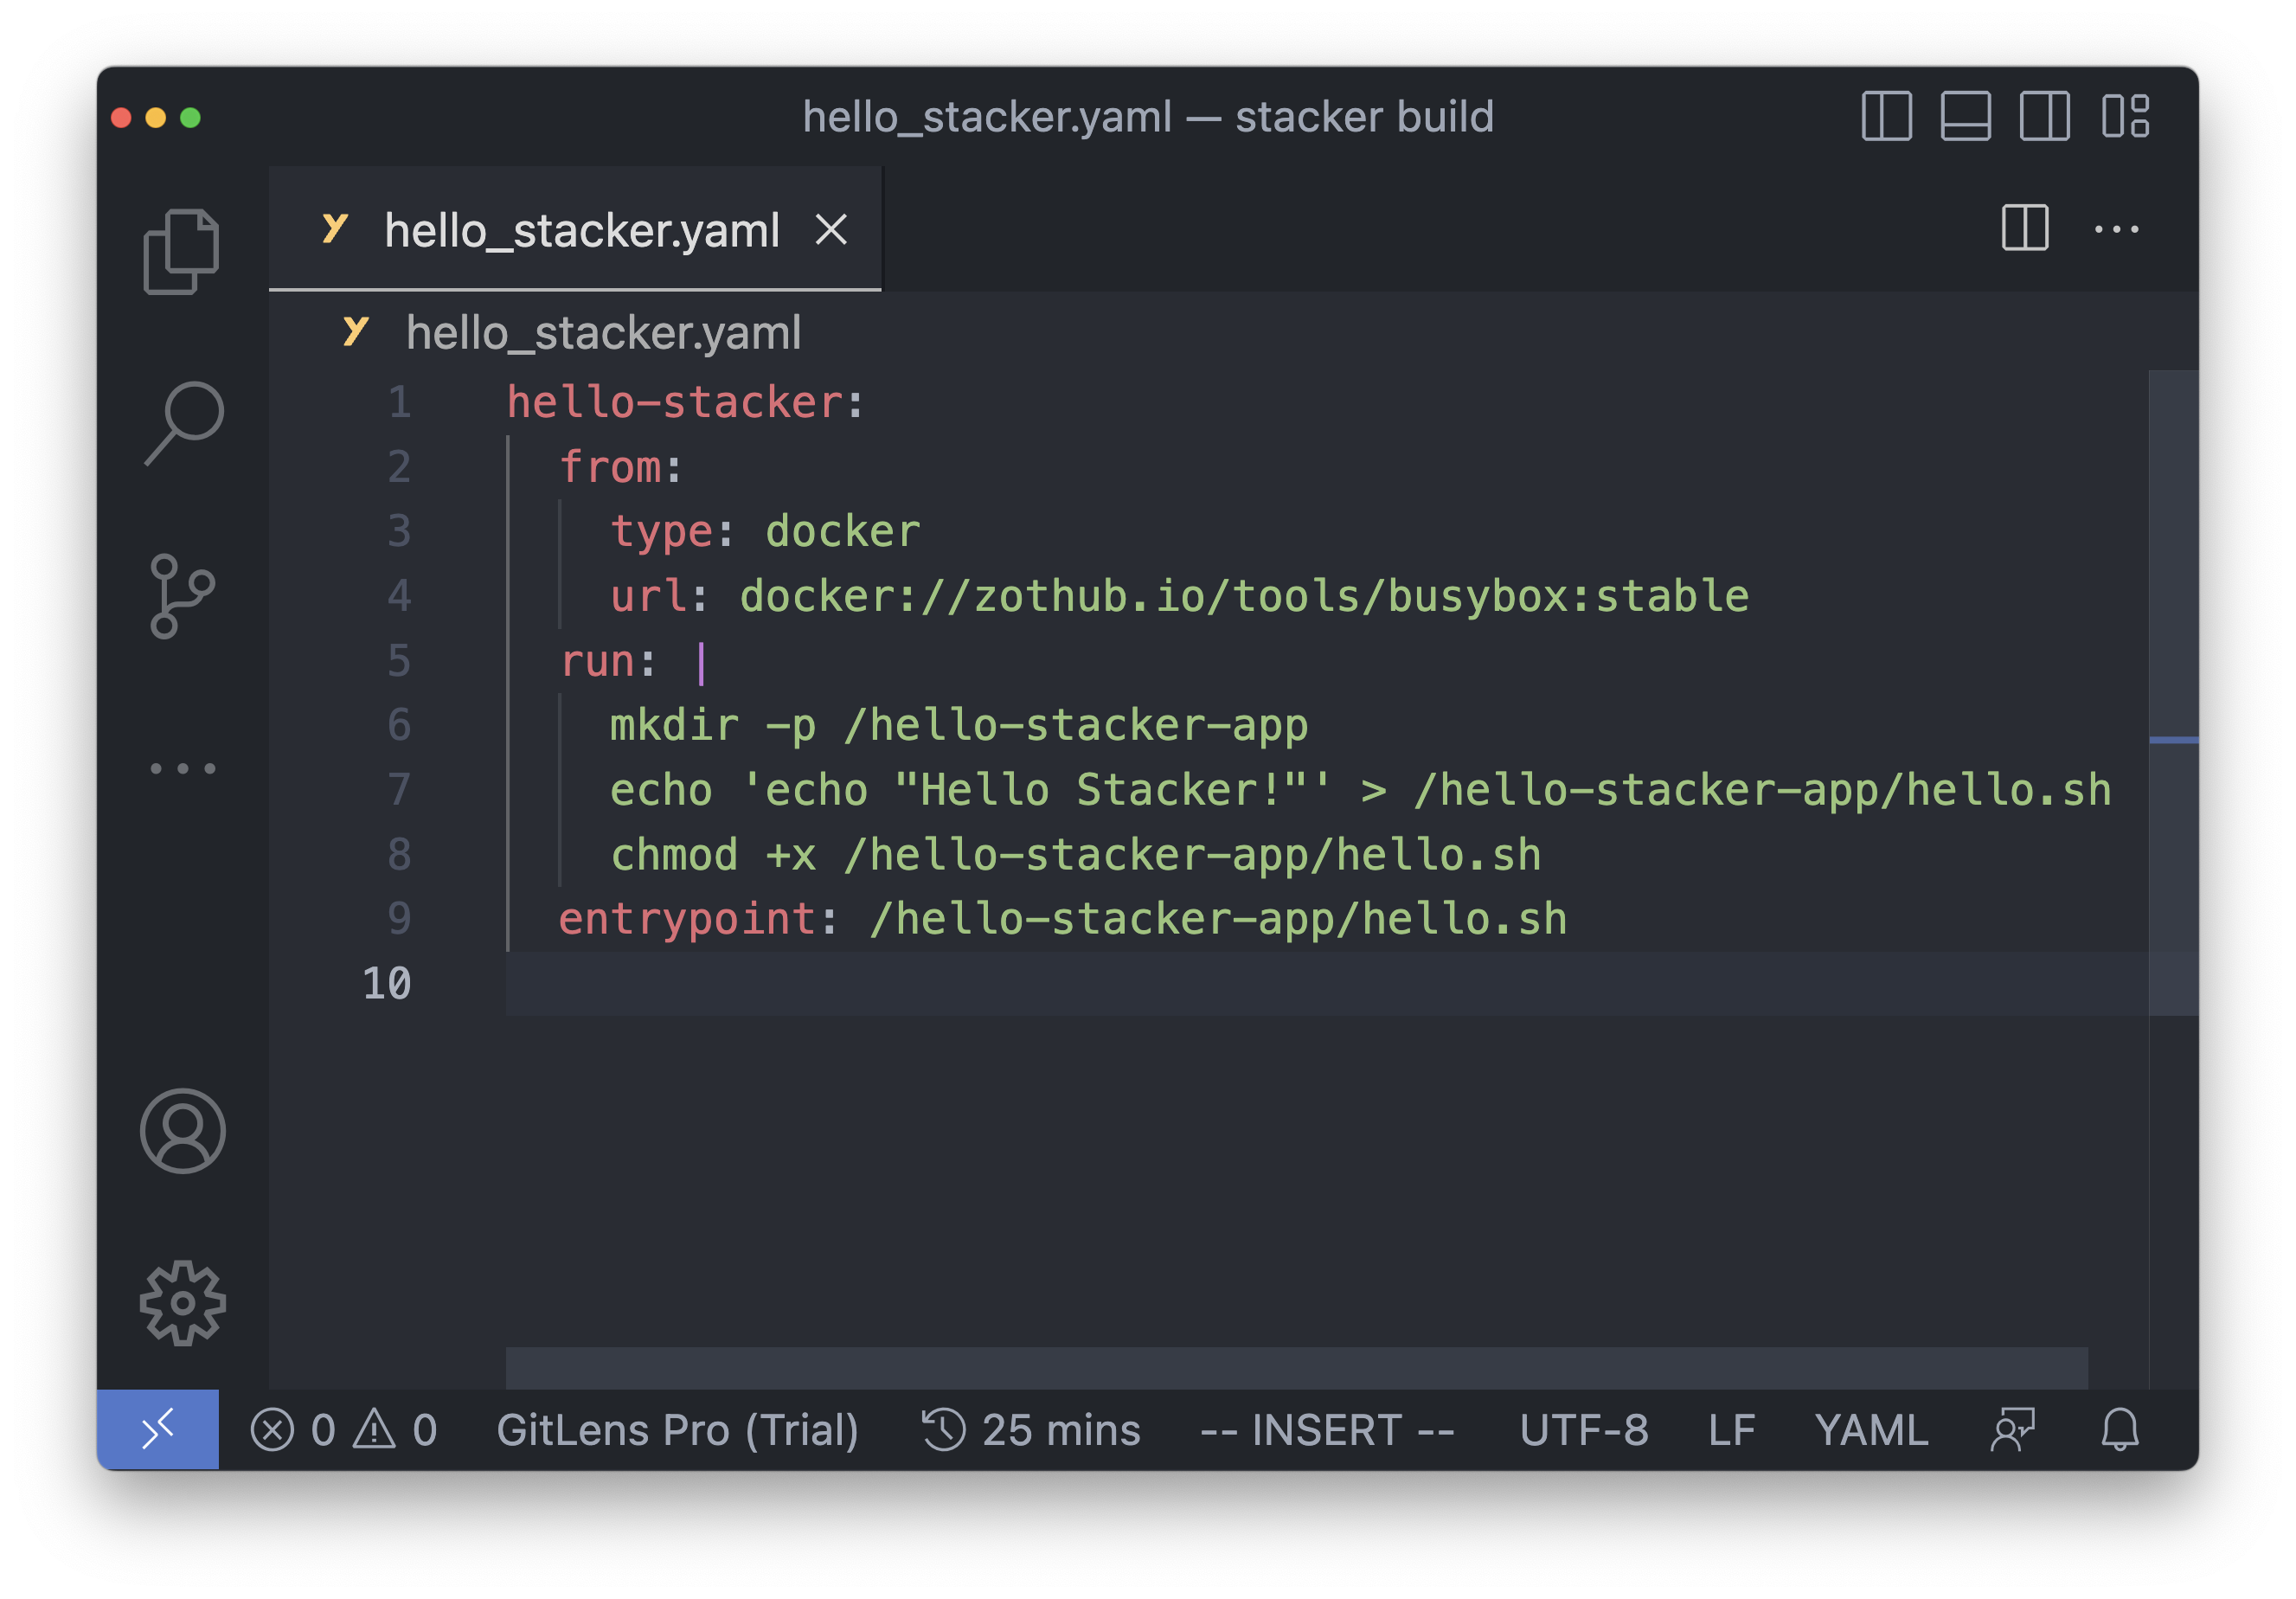Select the YAML language mode

pyautogui.click(x=1871, y=1430)
